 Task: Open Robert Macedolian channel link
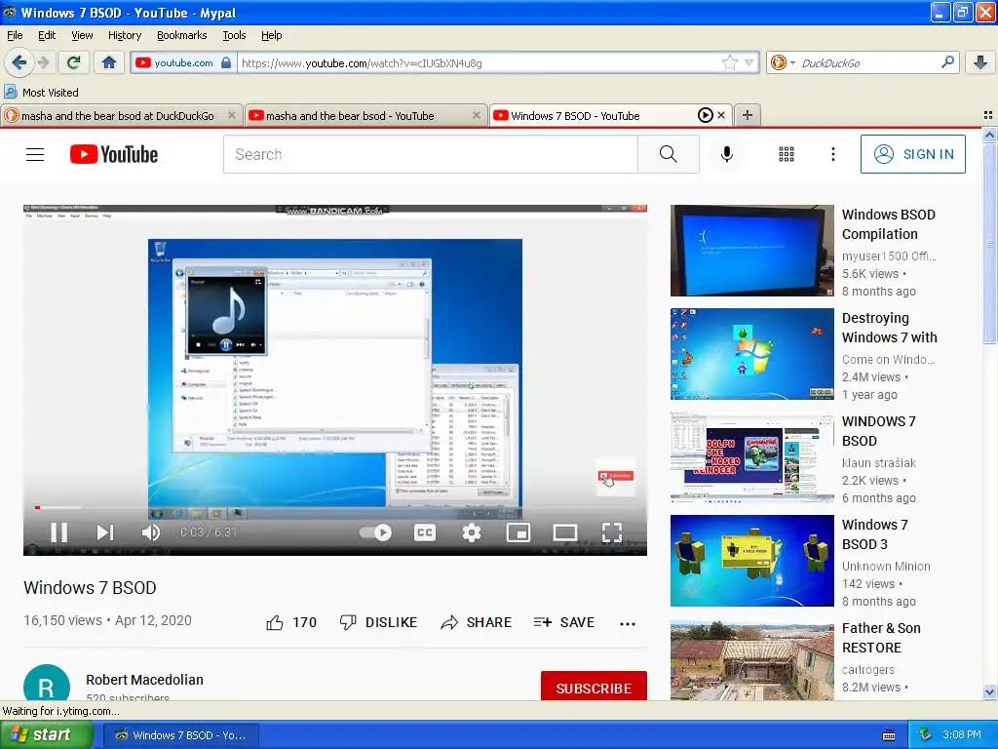[x=144, y=680]
